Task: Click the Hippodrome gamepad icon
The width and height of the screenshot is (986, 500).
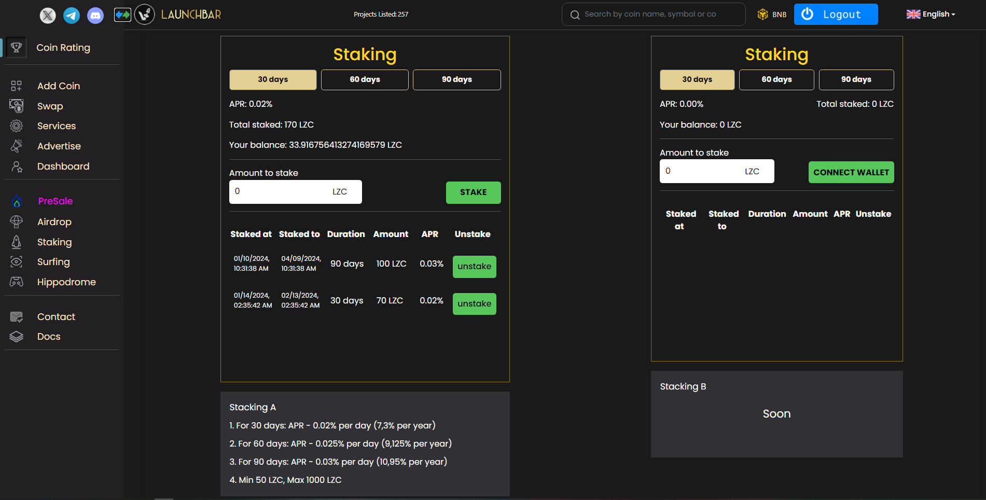Action: pyautogui.click(x=17, y=282)
